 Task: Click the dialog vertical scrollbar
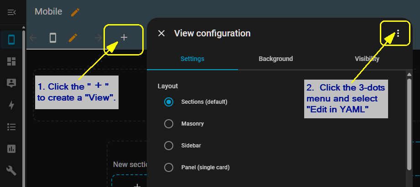click(x=409, y=124)
